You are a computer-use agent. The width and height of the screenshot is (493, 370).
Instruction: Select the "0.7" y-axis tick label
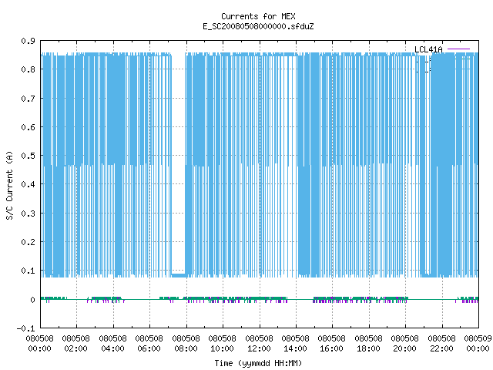point(29,99)
